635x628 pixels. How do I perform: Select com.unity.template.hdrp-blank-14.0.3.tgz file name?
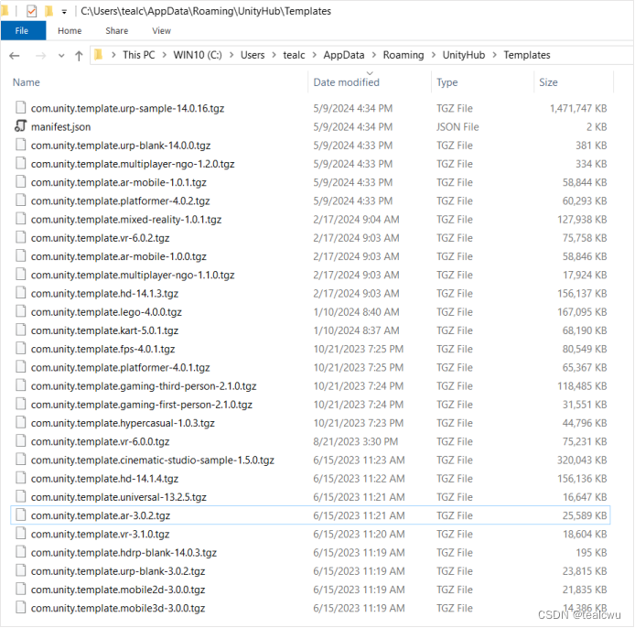pos(124,553)
